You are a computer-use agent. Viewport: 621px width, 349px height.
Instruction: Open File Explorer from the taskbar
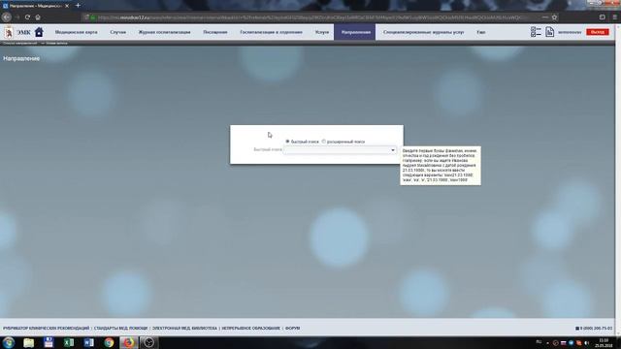[x=28, y=342]
